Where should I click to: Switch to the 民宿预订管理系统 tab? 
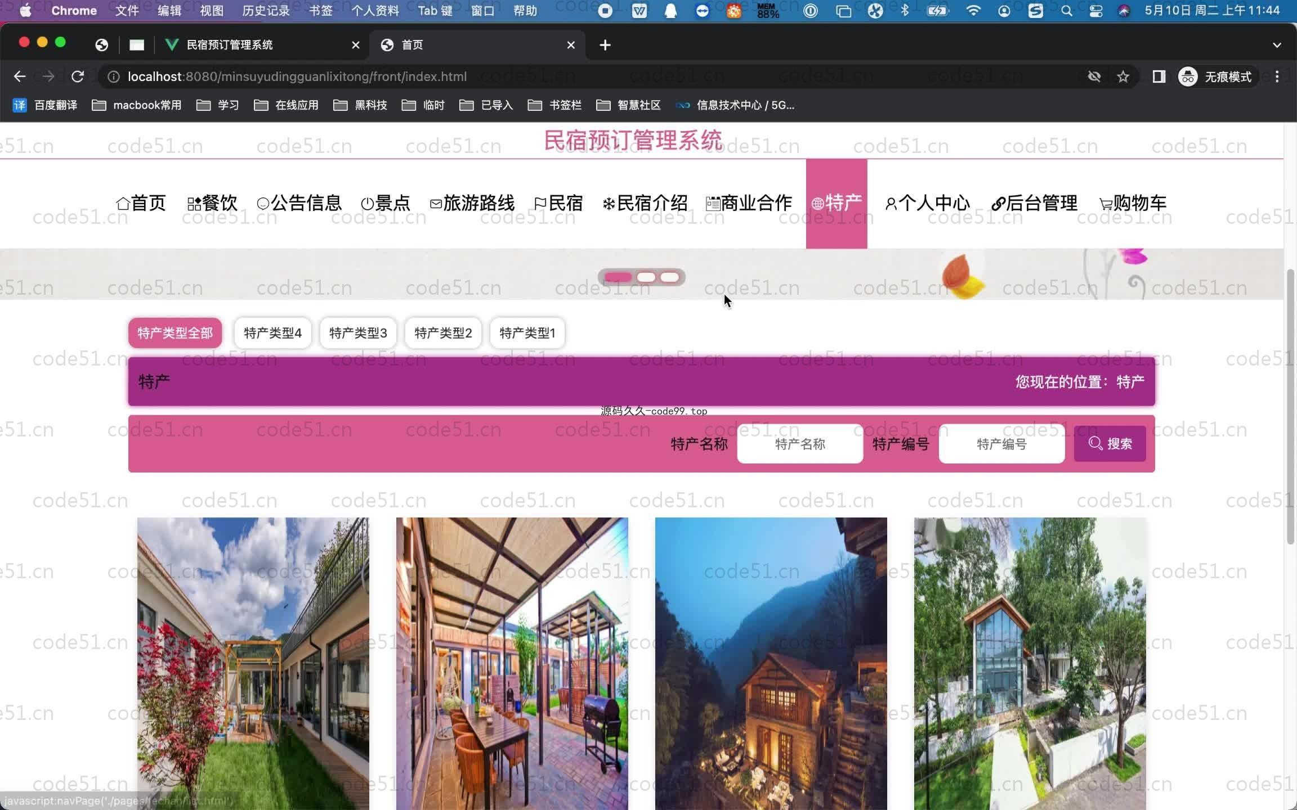pyautogui.click(x=230, y=45)
